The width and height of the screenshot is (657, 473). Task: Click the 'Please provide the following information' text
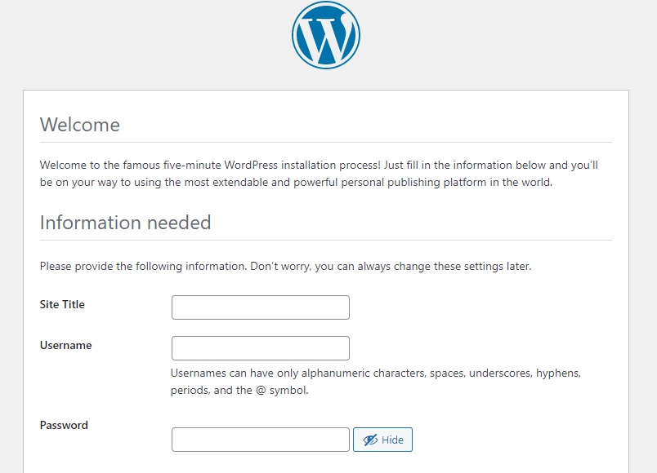click(285, 267)
